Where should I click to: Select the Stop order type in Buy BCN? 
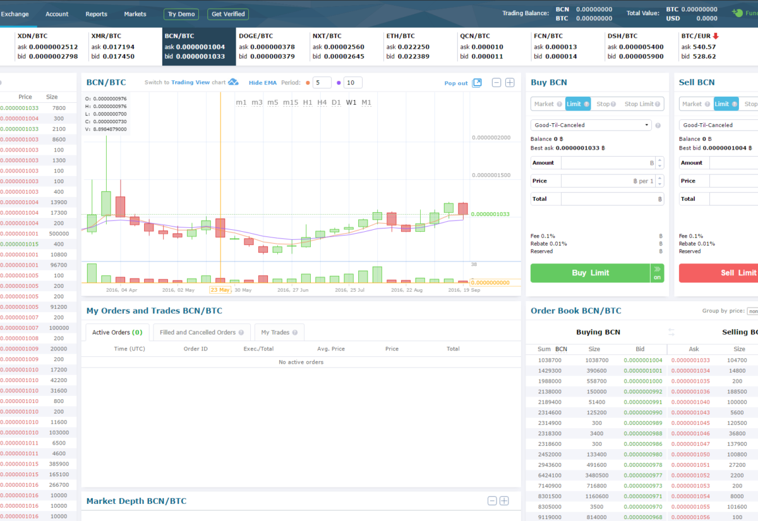click(606, 104)
